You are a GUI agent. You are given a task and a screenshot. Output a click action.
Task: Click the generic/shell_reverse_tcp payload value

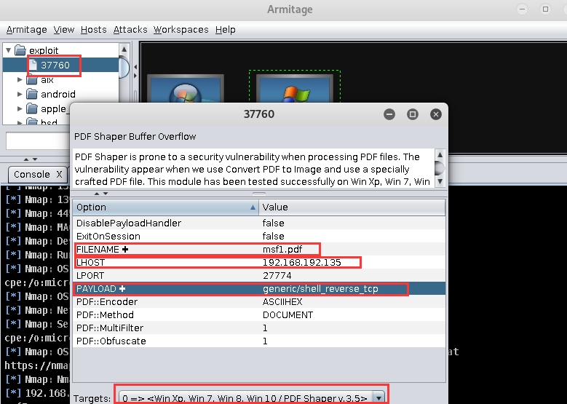pos(320,288)
